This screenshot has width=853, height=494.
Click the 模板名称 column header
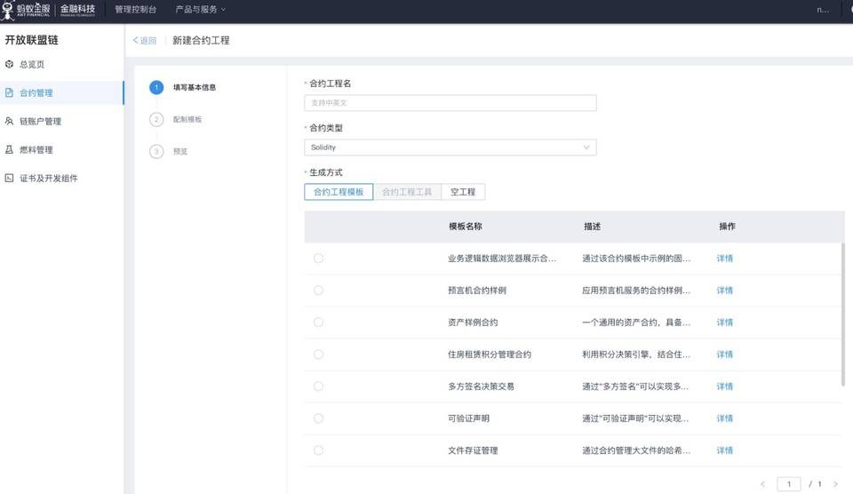465,227
